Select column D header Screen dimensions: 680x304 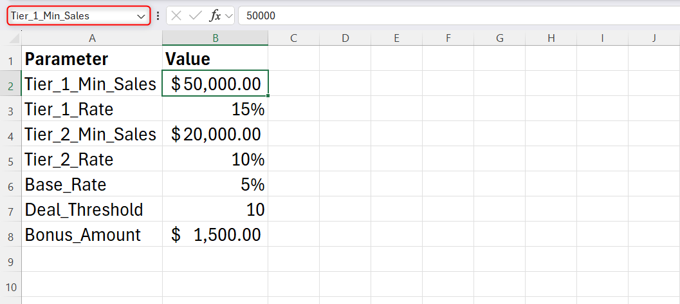tap(345, 38)
